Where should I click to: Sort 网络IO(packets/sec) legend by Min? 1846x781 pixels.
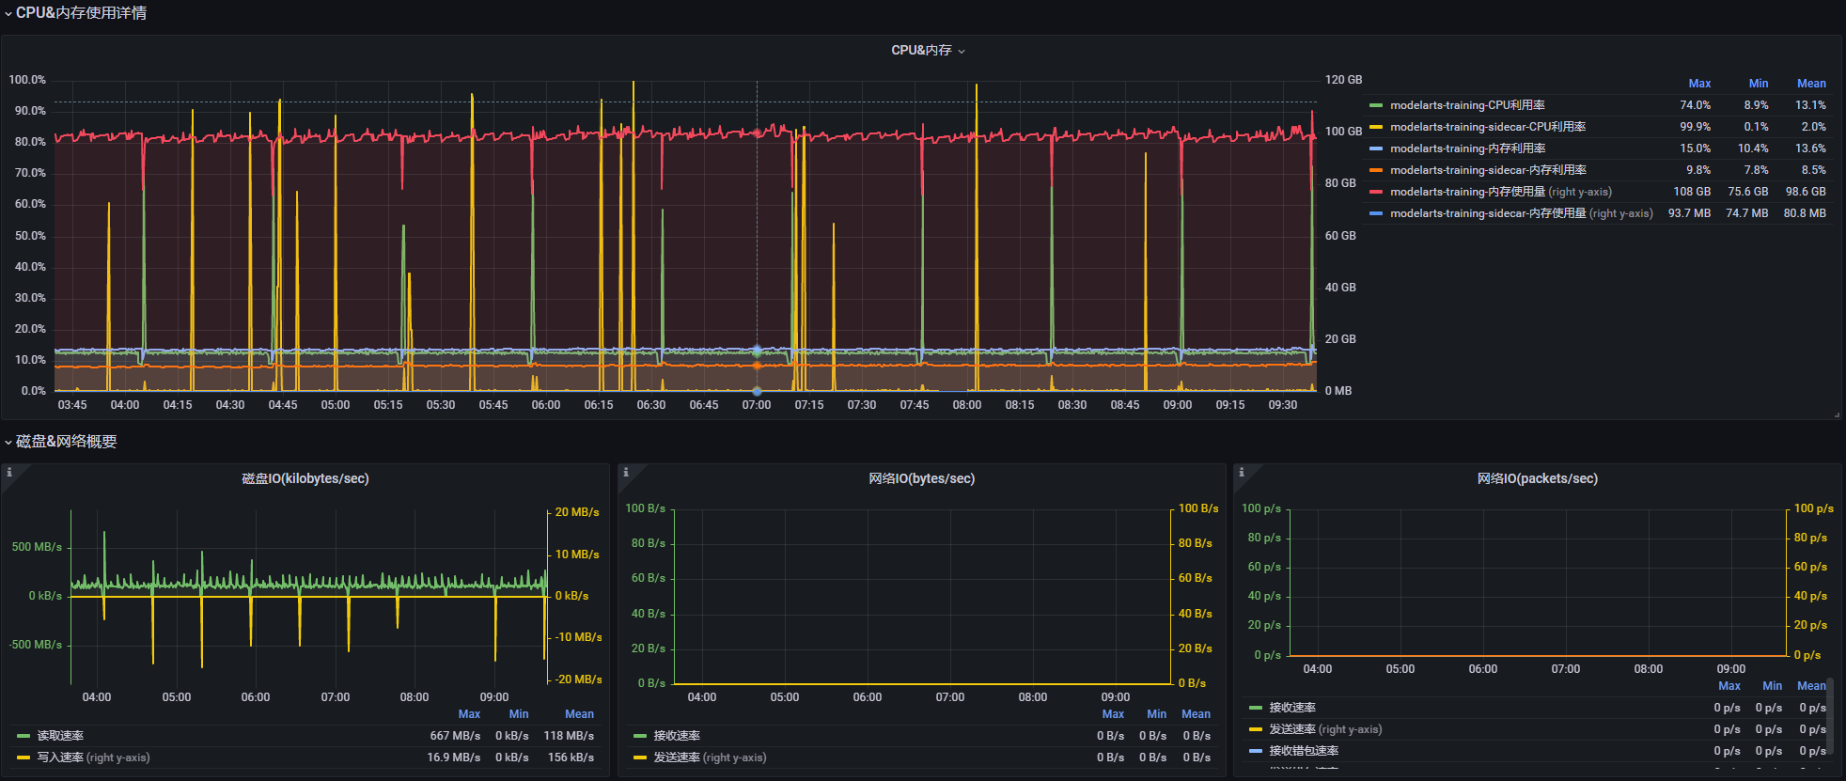pyautogui.click(x=1773, y=686)
